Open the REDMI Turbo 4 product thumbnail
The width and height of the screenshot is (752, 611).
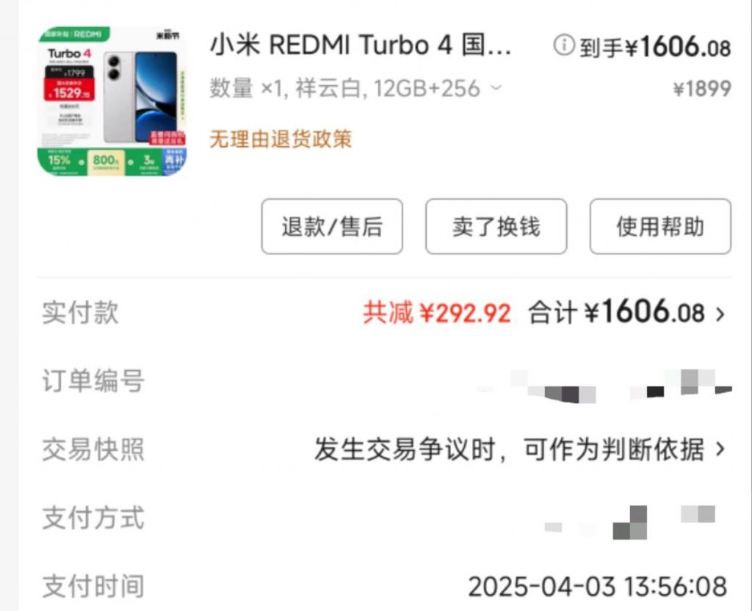(x=112, y=101)
